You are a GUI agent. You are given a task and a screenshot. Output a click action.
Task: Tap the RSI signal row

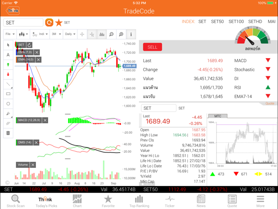tap(252, 88)
